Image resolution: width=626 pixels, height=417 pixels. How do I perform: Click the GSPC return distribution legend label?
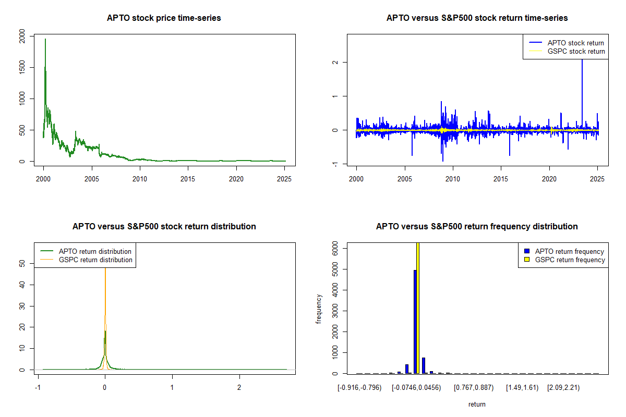(x=95, y=260)
